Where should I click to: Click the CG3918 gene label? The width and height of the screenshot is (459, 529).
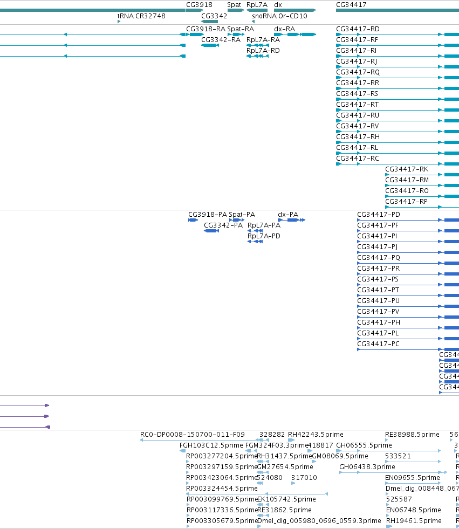tap(199, 5)
